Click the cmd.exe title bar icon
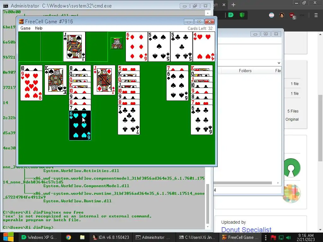 click(x=6, y=6)
